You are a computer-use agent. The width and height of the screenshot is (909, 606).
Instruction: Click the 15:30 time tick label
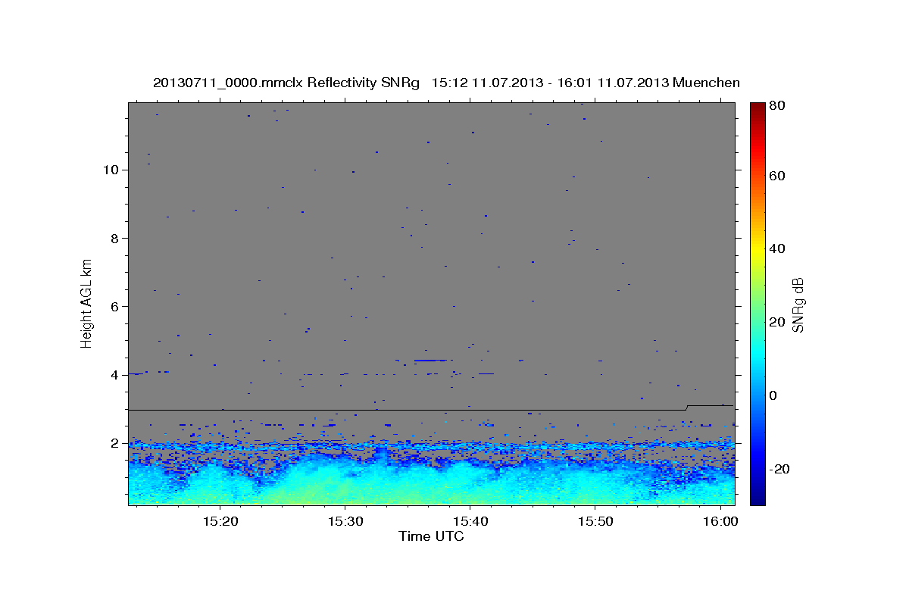345,522
